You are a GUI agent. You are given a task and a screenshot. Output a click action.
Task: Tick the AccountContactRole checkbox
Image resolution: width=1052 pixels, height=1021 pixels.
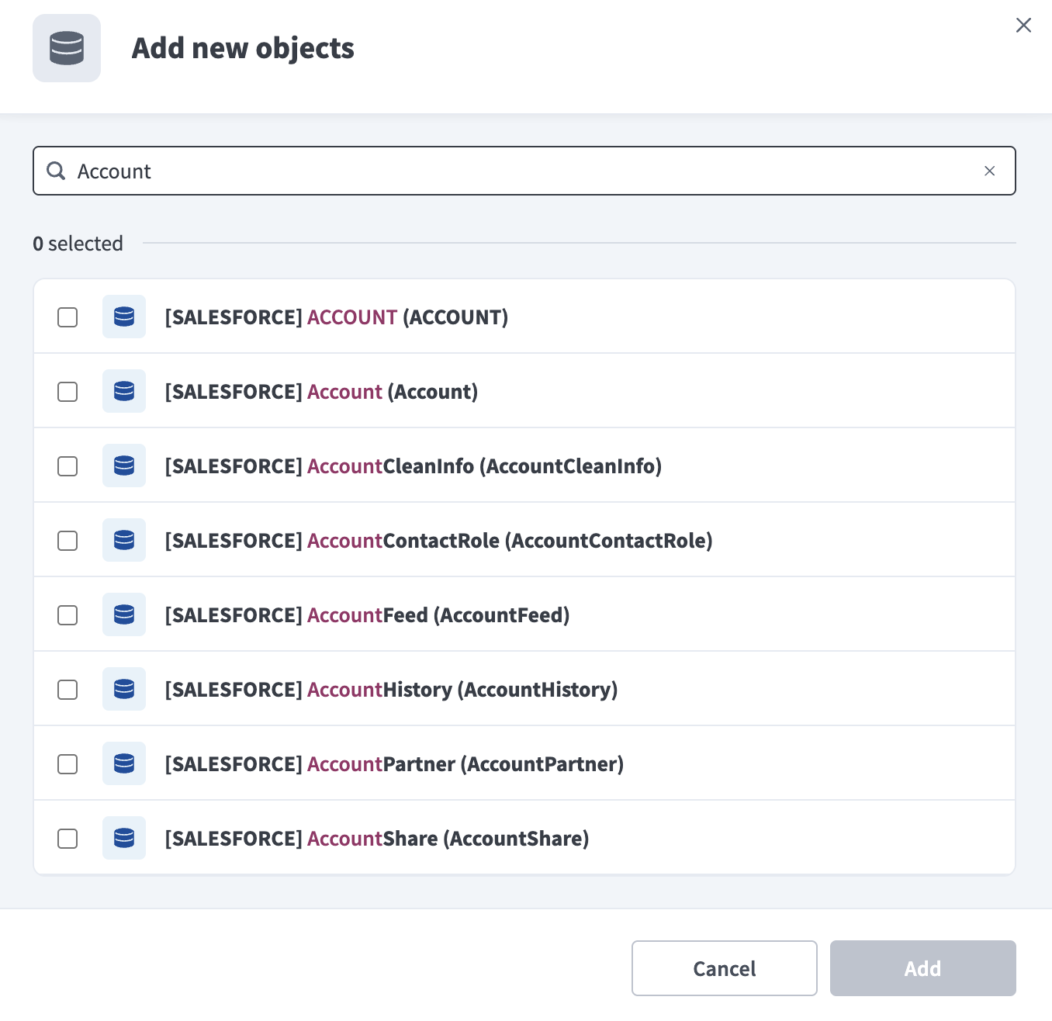pyautogui.click(x=67, y=541)
